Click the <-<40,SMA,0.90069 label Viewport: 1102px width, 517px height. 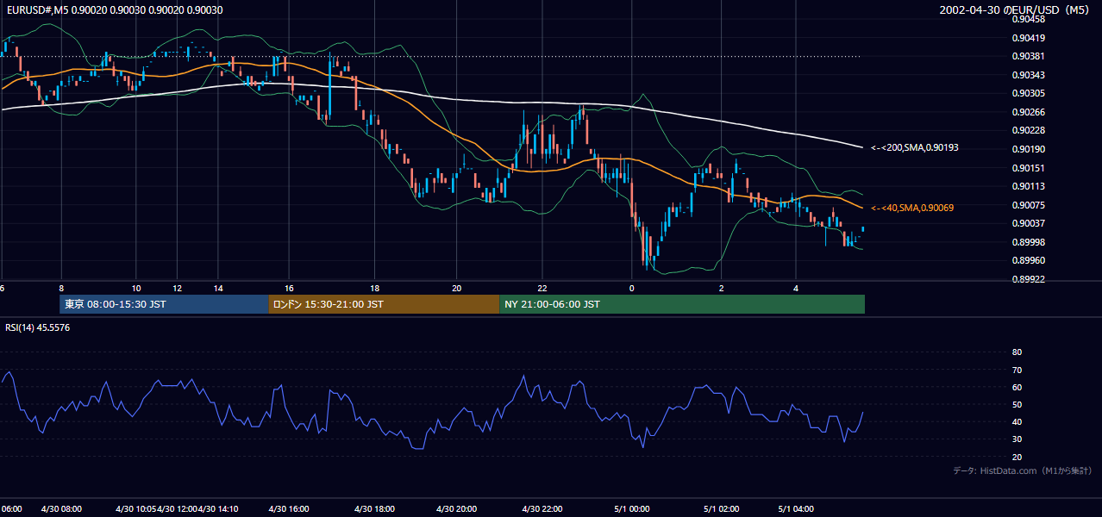[911, 208]
